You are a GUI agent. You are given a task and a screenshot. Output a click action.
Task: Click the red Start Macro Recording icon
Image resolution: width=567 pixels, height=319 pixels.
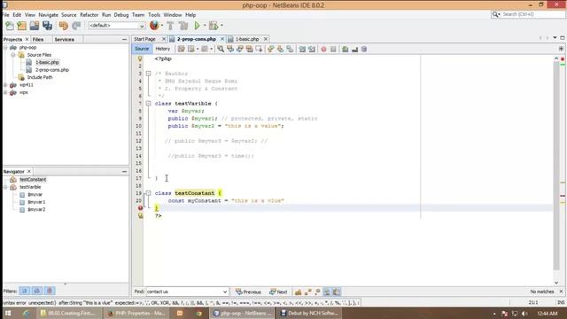coord(323,49)
